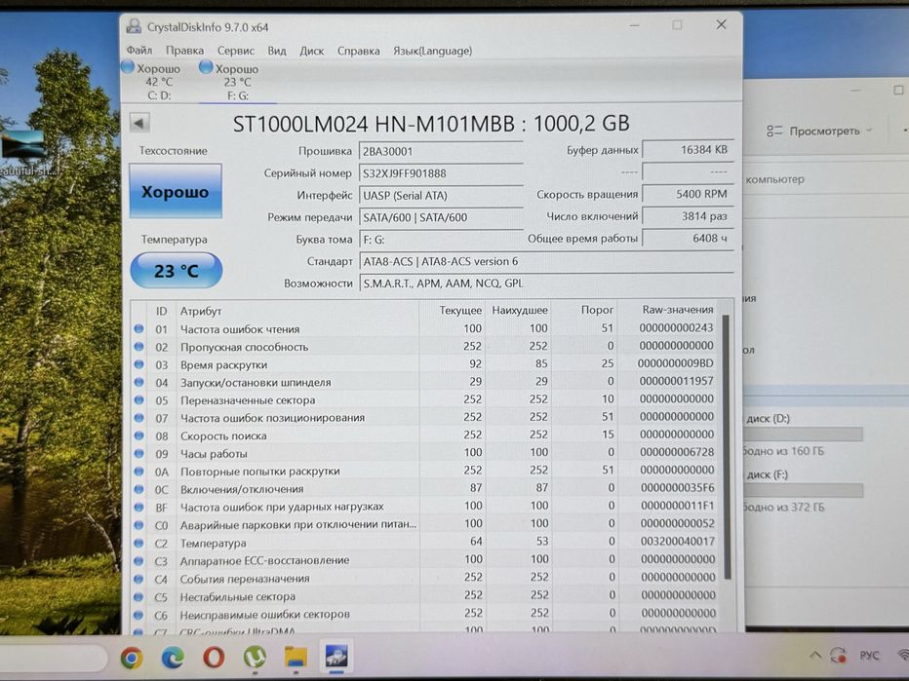Screen dimensions: 909x681
Task: Select raw value 003200040017 of Температура
Action: pos(678,542)
